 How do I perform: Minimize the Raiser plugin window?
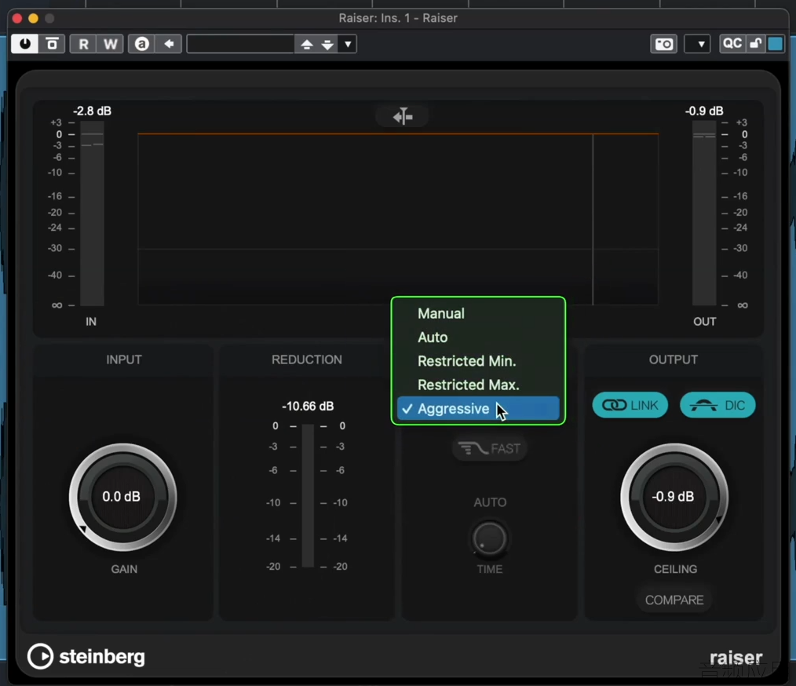pos(34,18)
